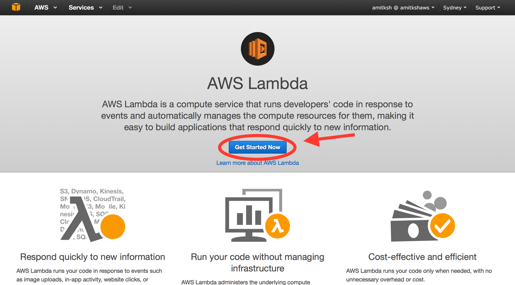Open the Learn more about AWS Lambda link
515x285 pixels.
257,163
